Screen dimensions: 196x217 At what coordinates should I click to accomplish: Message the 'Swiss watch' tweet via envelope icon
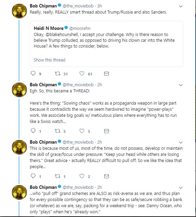(106, 131)
